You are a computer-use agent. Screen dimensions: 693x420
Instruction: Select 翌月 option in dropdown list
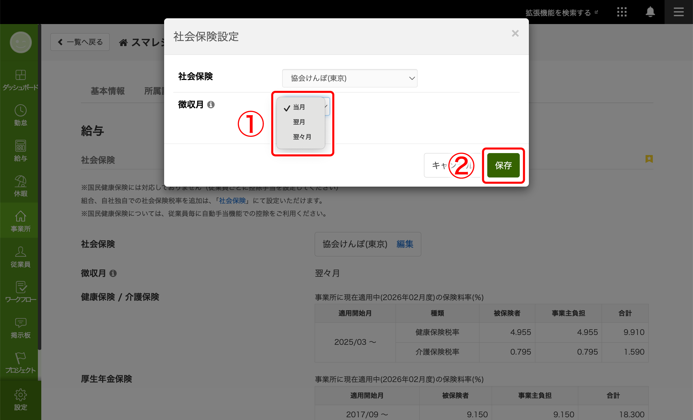point(299,122)
